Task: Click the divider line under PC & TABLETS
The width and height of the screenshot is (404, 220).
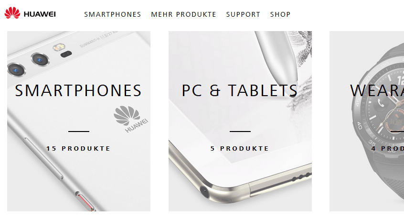Action: pyautogui.click(x=240, y=131)
